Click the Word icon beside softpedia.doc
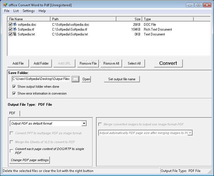This screenshot has height=176, width=214. coord(15,25)
